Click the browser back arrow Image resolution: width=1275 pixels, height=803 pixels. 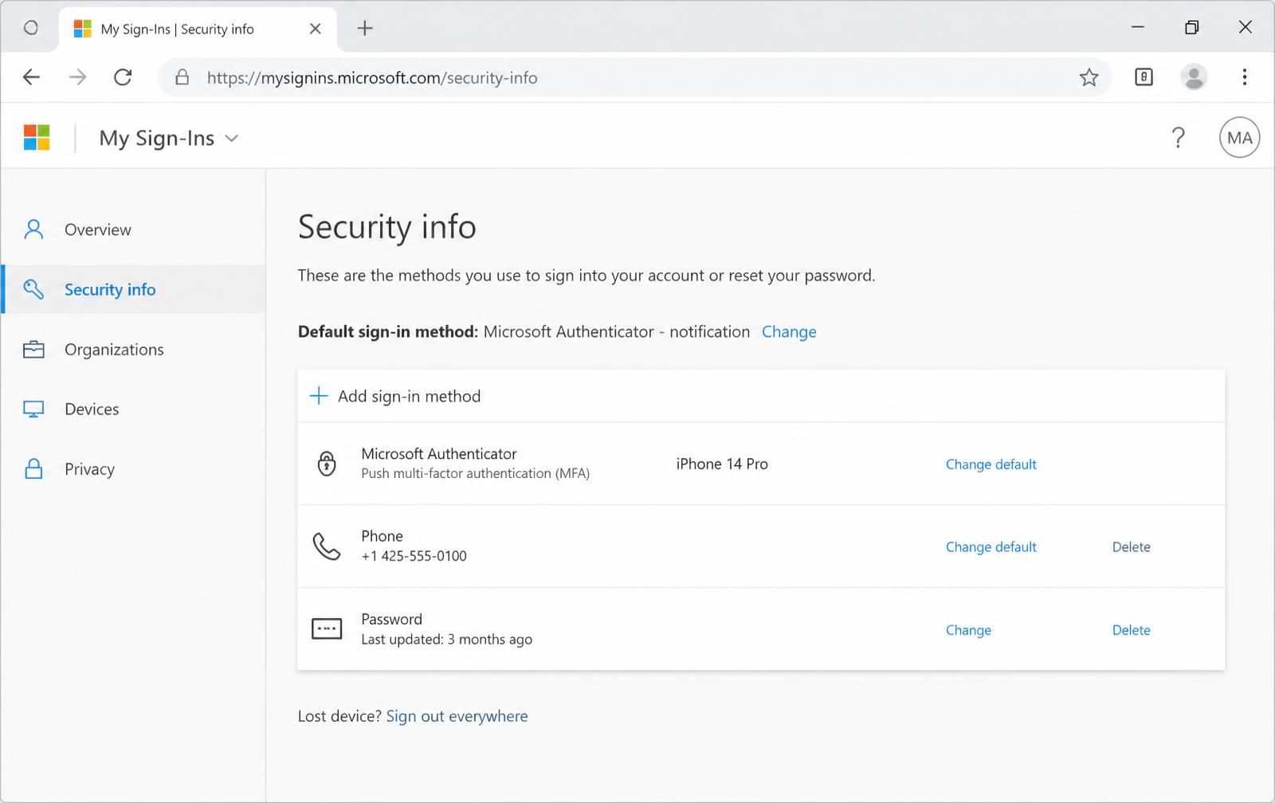coord(31,77)
